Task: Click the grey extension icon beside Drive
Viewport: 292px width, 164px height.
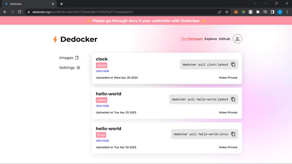Action: click(x=250, y=12)
